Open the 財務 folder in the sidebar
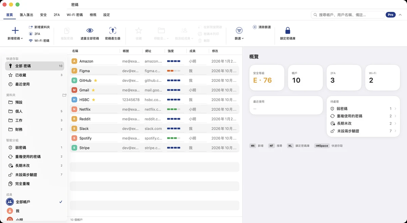This screenshot has height=223, width=407. tap(35, 129)
